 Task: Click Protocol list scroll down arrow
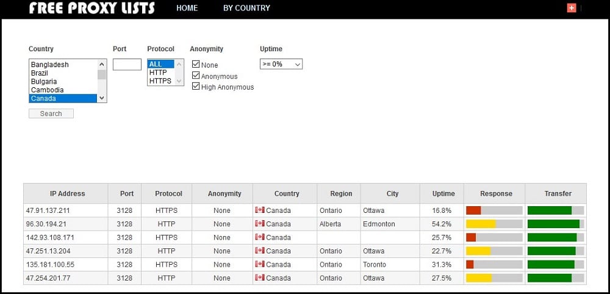point(179,81)
